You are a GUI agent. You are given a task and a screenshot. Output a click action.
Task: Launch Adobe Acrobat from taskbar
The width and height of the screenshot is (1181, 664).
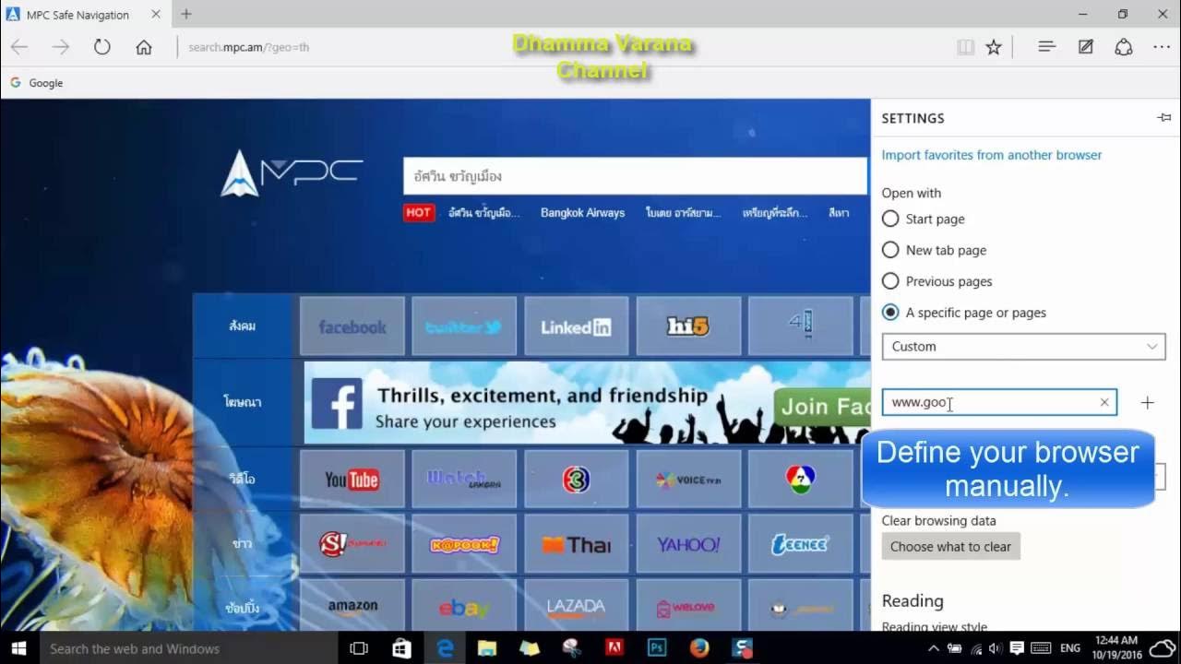click(614, 648)
